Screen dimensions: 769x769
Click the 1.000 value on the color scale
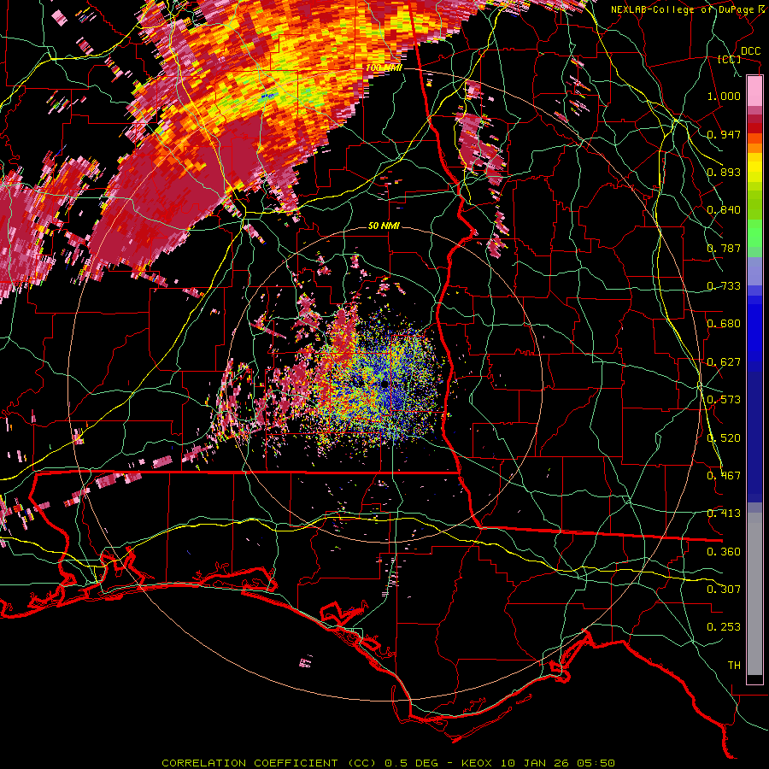[724, 96]
